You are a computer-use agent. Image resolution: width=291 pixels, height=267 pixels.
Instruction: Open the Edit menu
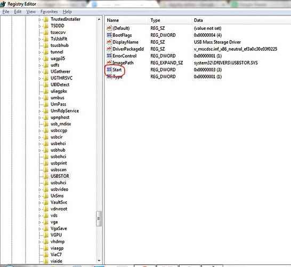pos(18,12)
